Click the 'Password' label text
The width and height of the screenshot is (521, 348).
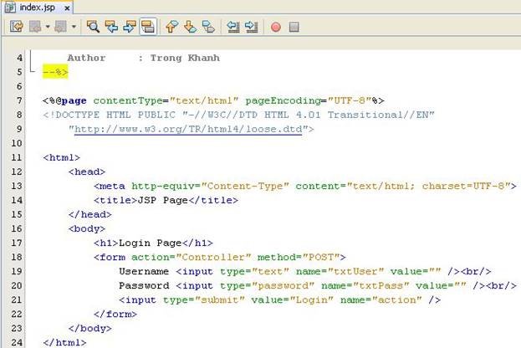point(144,285)
